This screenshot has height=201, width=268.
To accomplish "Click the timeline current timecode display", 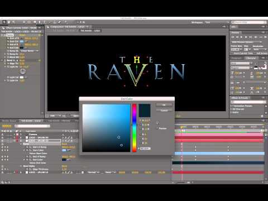I will point(7,126).
